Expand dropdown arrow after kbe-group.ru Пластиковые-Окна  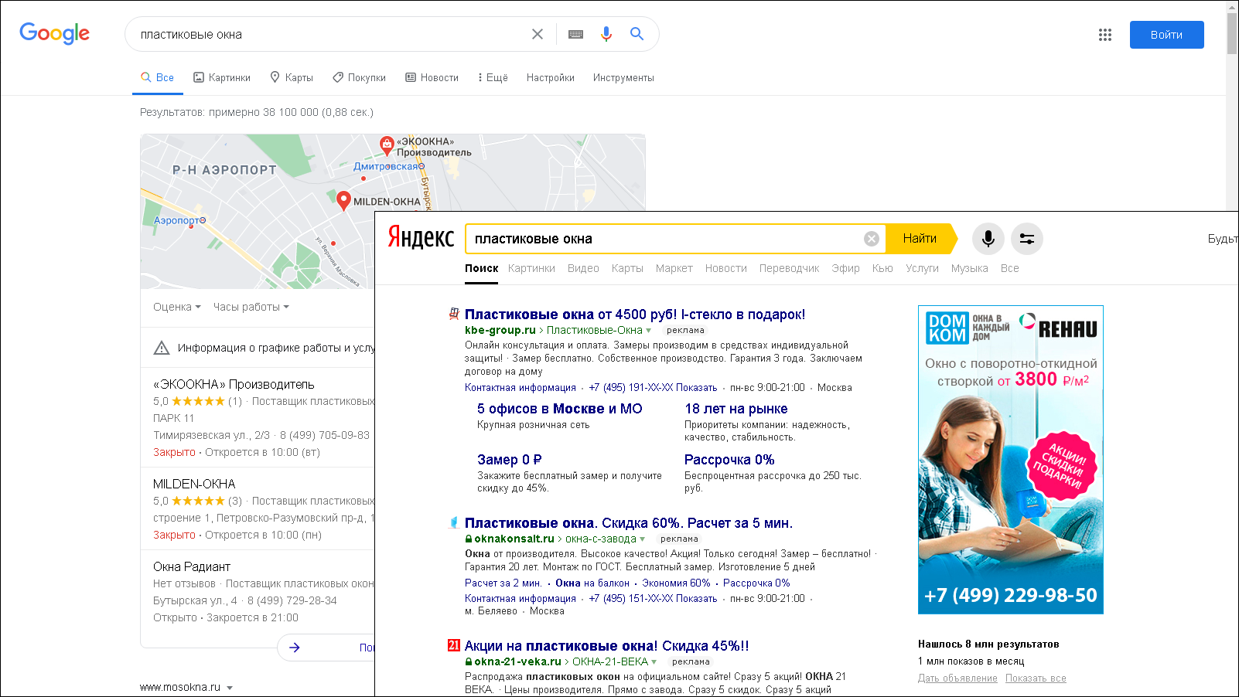click(x=649, y=331)
